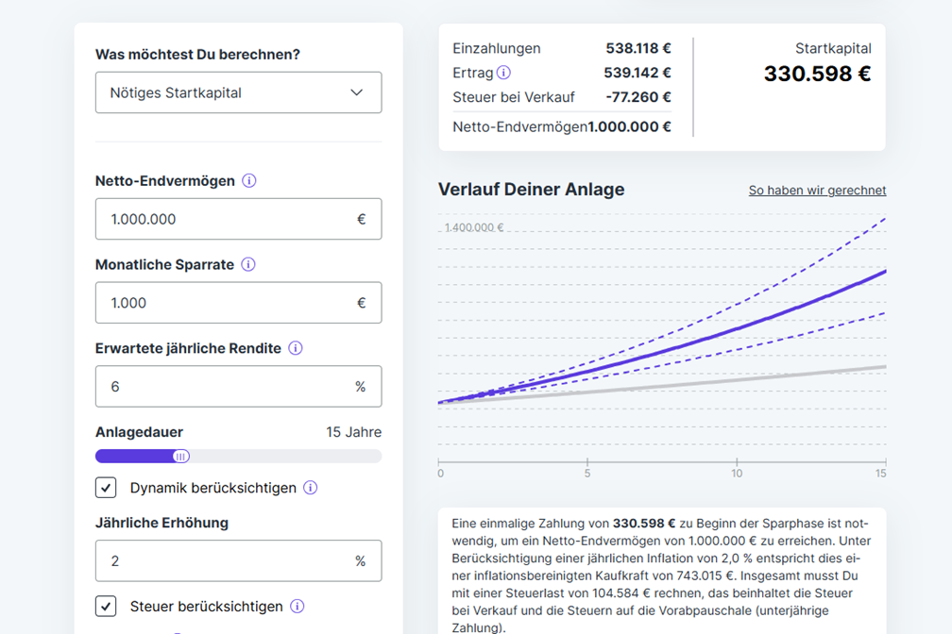Select the Erwartete jährliche Rendite field
Image resolution: width=952 pixels, height=634 pixels.
coord(227,387)
